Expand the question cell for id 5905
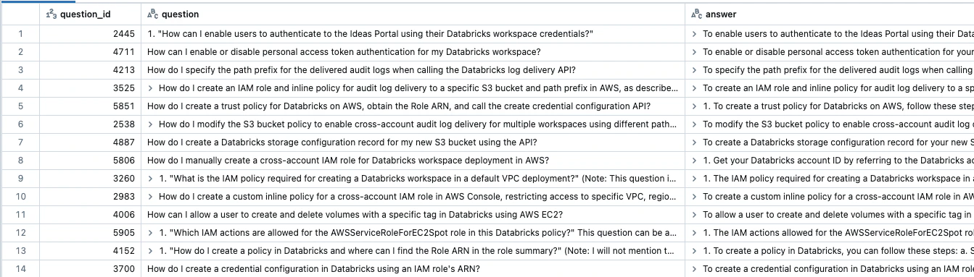Screen dimensions: 974x277 (150, 233)
